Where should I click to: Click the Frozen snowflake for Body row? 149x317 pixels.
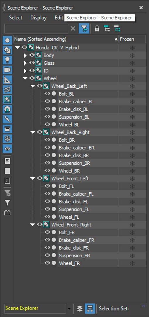132,55
